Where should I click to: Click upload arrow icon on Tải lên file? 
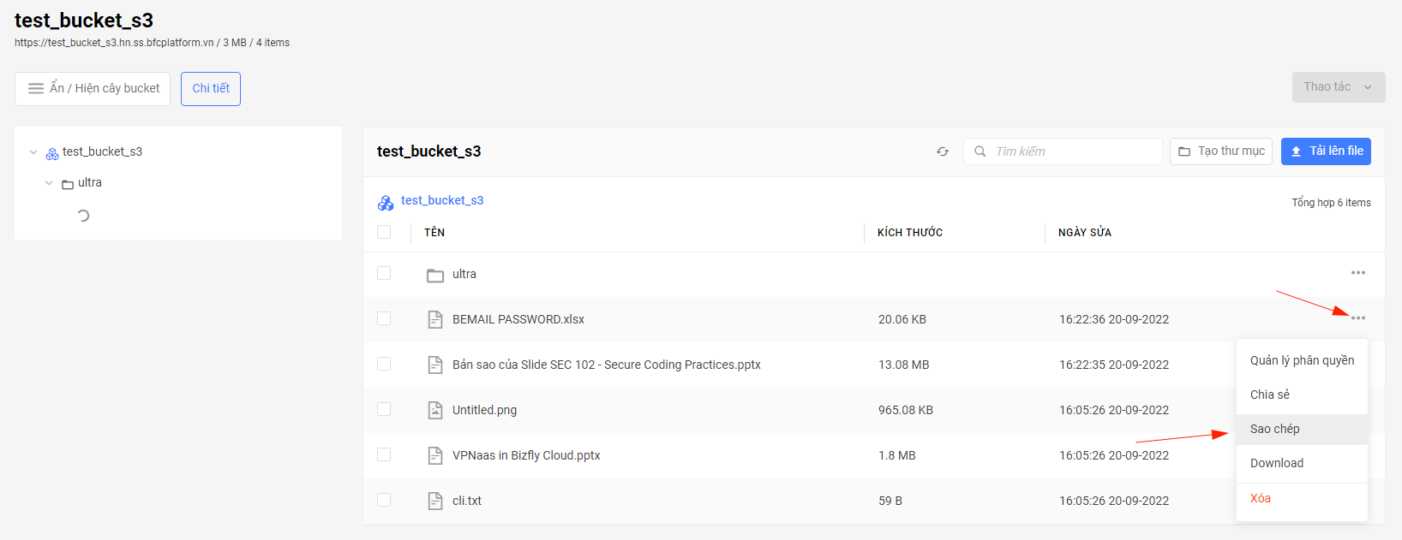[x=1296, y=151]
